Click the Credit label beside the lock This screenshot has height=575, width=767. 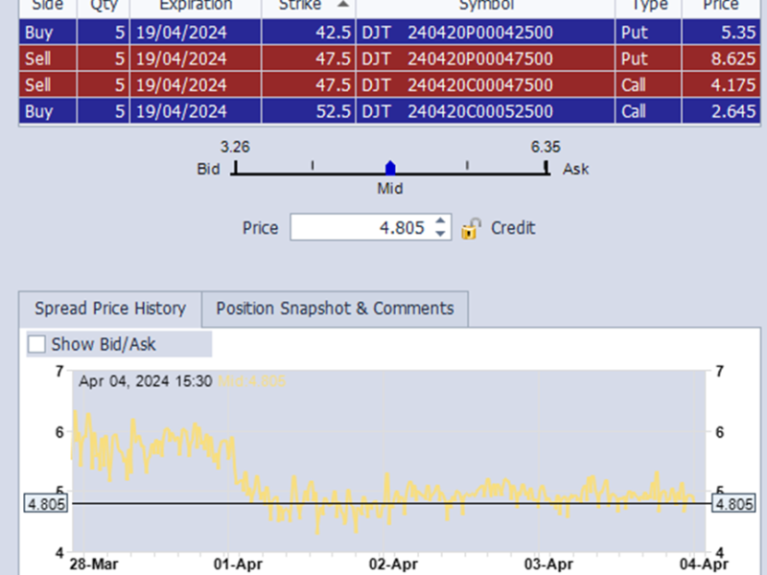(x=513, y=228)
